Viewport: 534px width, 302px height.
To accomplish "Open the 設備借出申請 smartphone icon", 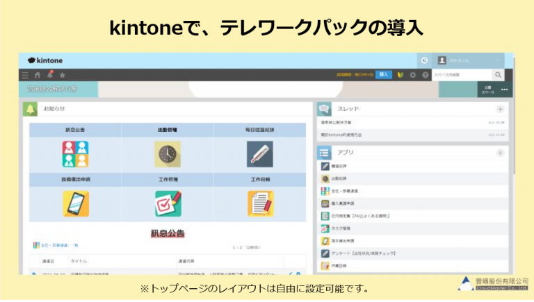I will (75, 203).
